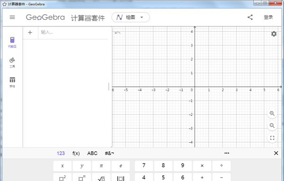Image resolution: width=284 pixels, height=181 pixels.
Task: Click the share icon
Action: (x=250, y=17)
